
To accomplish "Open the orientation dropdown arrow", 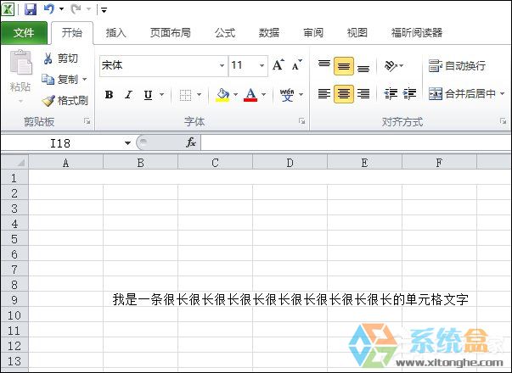I will (x=402, y=66).
